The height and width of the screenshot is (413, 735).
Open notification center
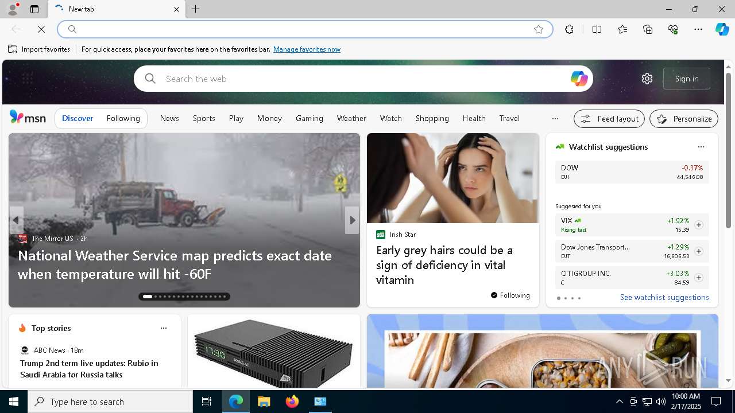point(716,402)
